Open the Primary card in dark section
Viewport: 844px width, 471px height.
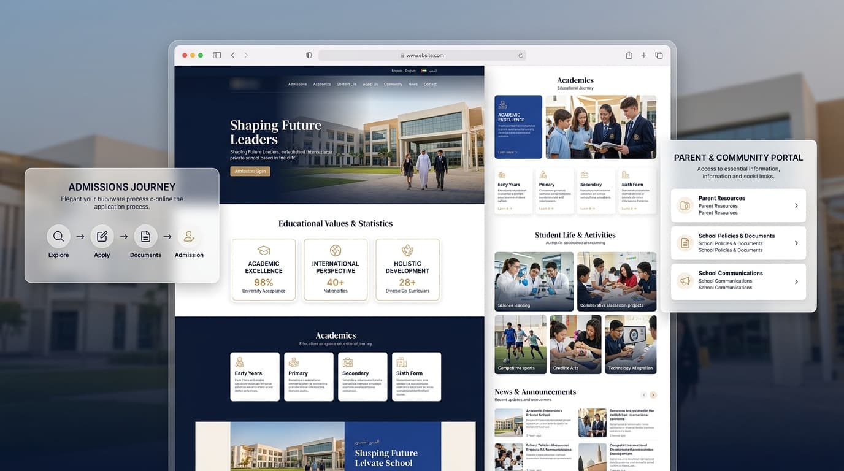(x=309, y=377)
